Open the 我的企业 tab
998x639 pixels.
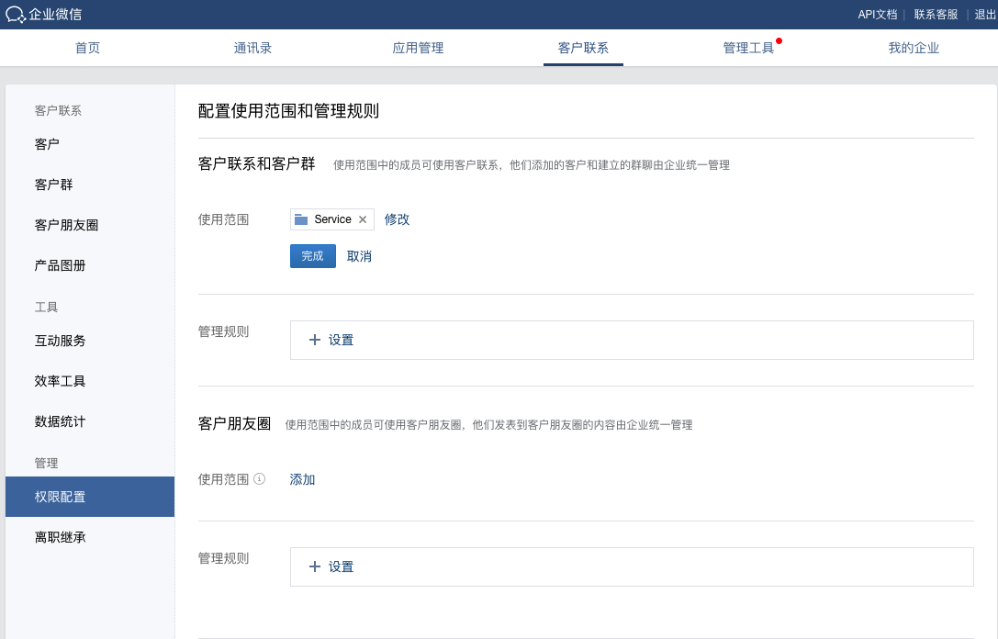pyautogui.click(x=914, y=48)
